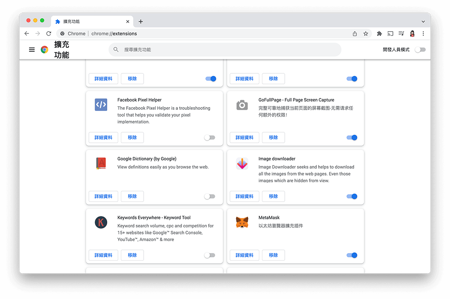
Task: Click the site info icon before Chrome
Action: tap(62, 33)
